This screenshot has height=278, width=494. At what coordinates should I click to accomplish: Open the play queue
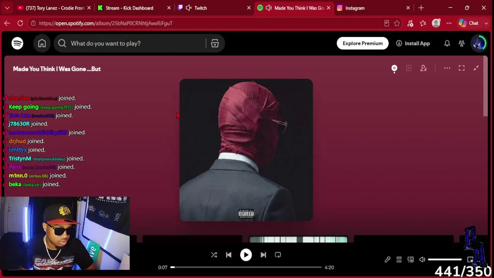tap(399, 259)
